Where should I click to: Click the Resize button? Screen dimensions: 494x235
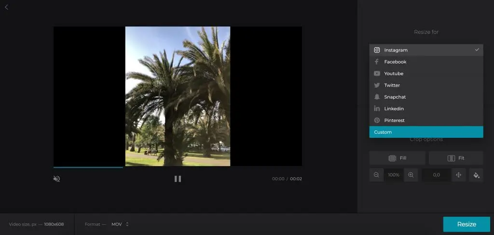pos(467,224)
